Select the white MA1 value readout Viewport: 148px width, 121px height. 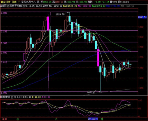pos(56,6)
